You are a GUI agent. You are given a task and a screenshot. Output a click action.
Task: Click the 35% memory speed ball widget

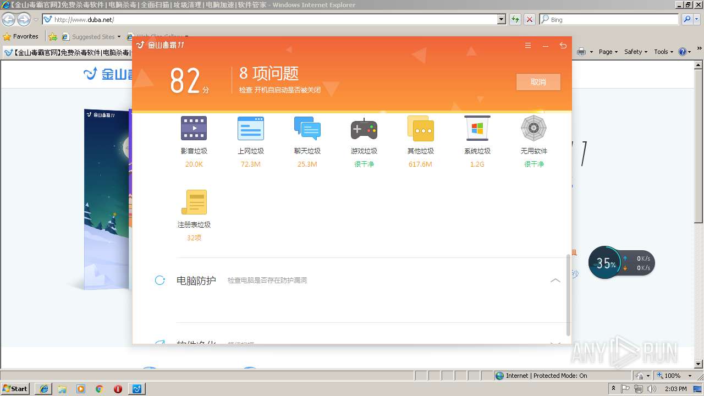(x=605, y=263)
